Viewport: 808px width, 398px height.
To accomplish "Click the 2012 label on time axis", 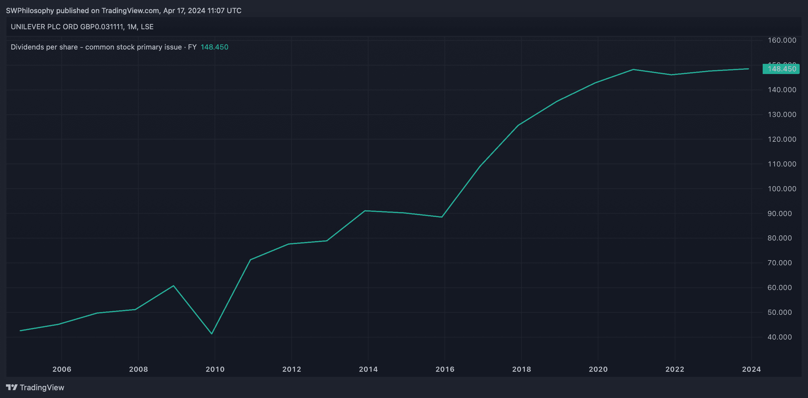I will tap(292, 369).
